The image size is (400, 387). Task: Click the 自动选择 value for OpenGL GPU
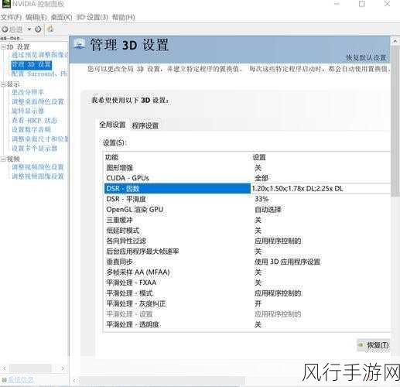[x=268, y=210]
